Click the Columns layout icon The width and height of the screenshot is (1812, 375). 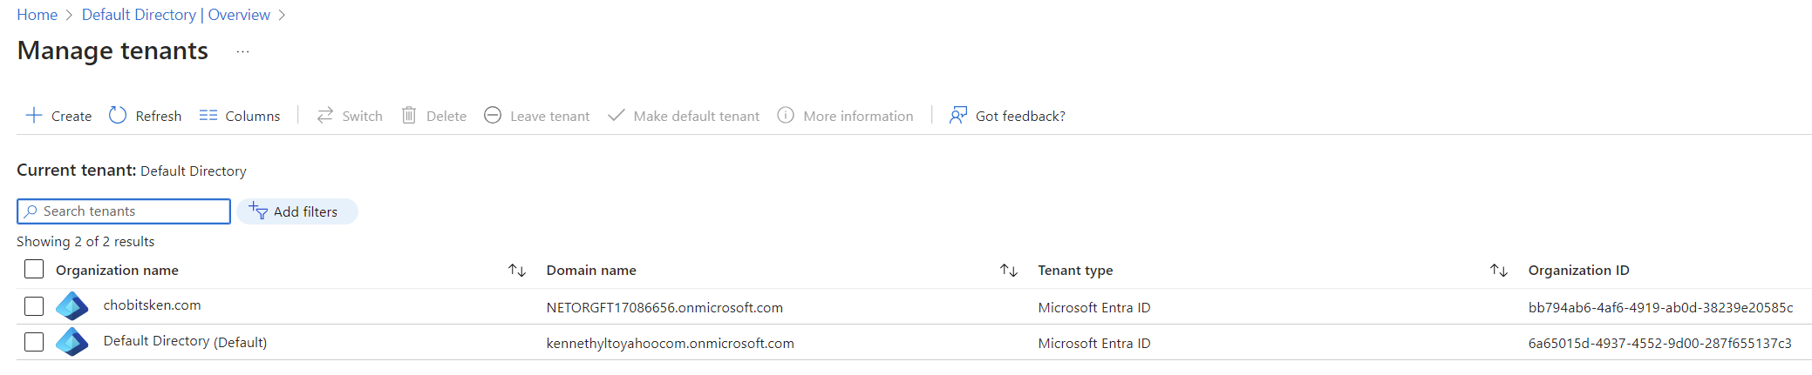click(208, 115)
